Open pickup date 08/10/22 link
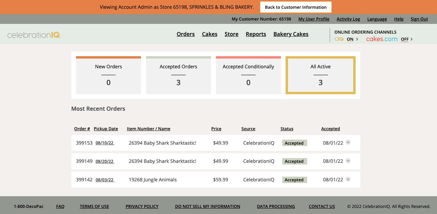The height and width of the screenshot is (214, 437). tap(105, 143)
